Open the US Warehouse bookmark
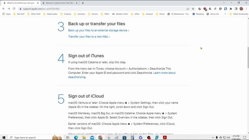The width and height of the screenshot is (249, 140). tap(179, 14)
